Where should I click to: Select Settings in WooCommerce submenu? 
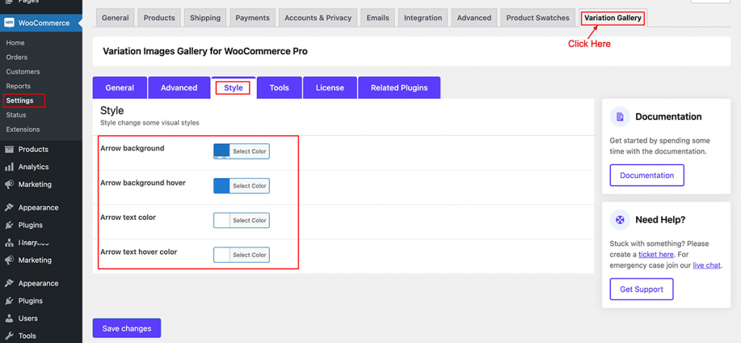pos(20,101)
